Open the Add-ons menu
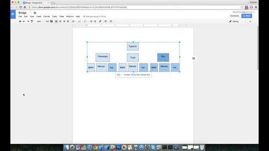The width and height of the screenshot is (269, 151). tap(70, 16)
